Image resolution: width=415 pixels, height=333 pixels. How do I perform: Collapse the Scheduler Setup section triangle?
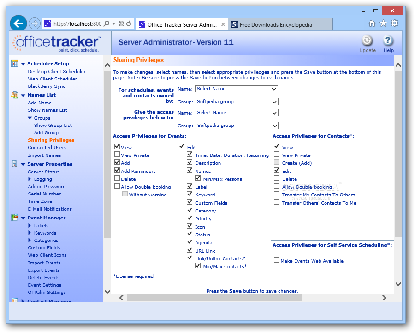(x=23, y=64)
